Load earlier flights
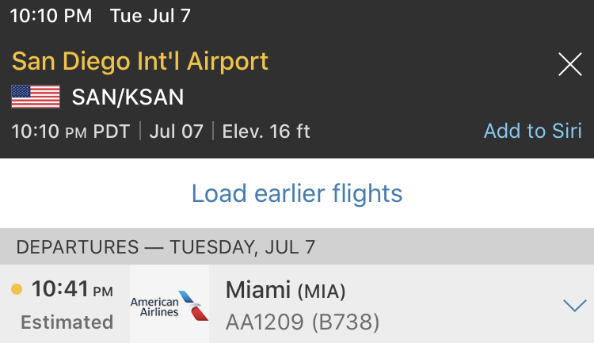Screen dimensions: 594x343 pyautogui.click(x=297, y=193)
